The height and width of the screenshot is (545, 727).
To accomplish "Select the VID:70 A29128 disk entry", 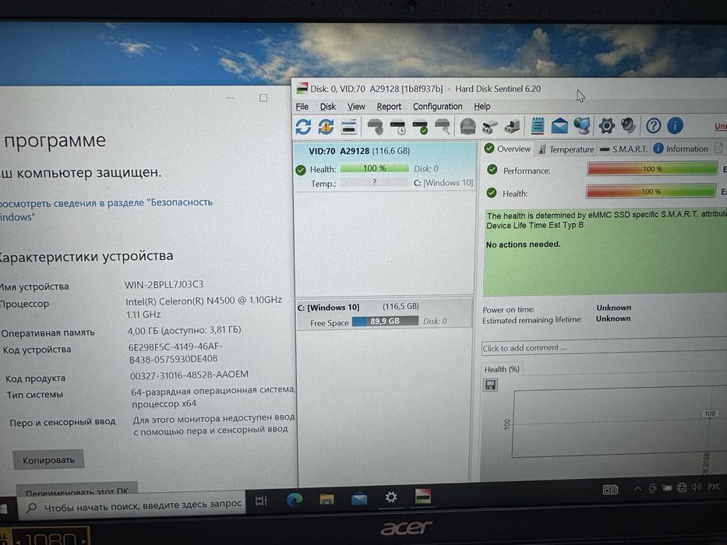I will pos(385,166).
